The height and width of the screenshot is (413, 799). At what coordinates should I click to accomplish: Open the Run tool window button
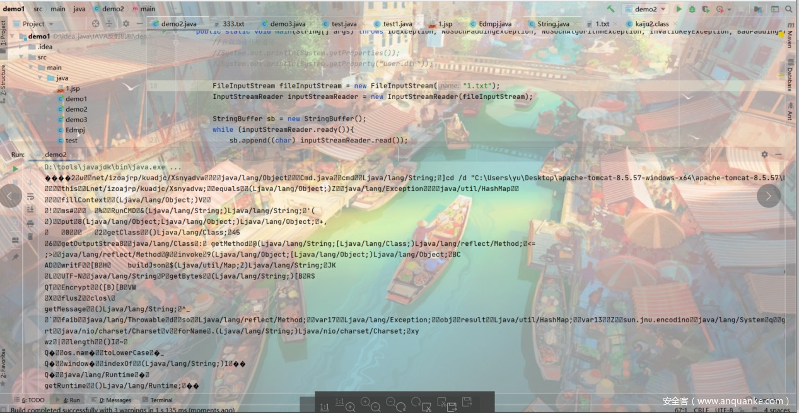pos(67,400)
